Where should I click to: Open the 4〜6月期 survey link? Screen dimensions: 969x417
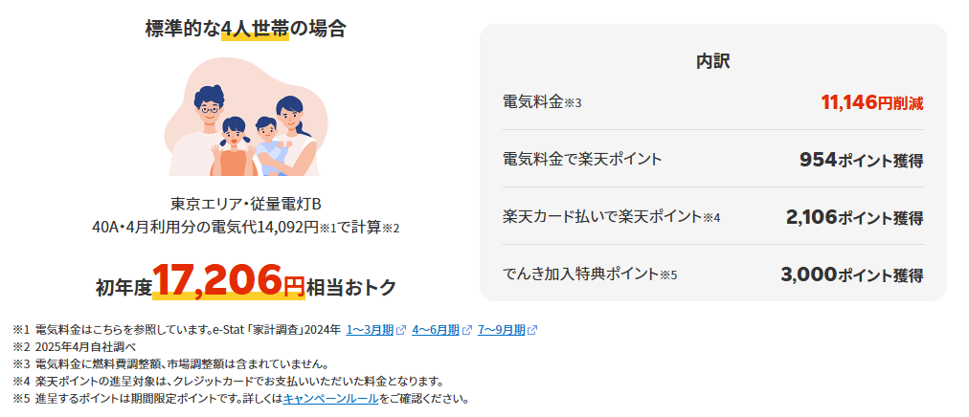(x=435, y=330)
